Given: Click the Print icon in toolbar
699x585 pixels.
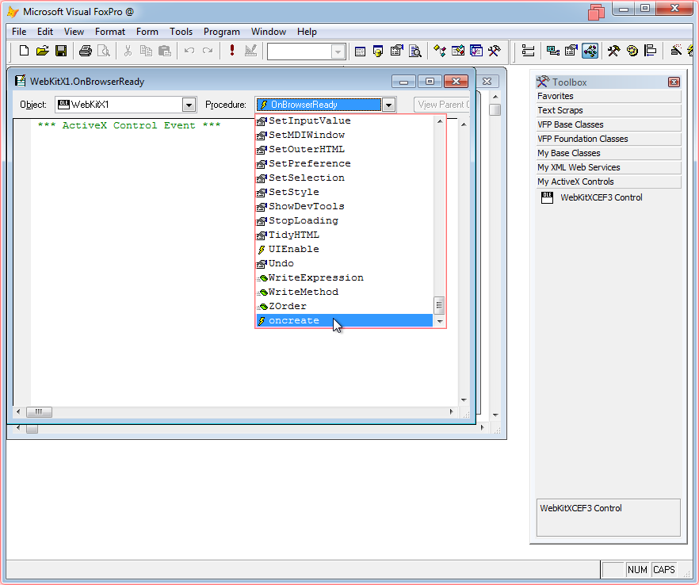Looking at the screenshot, I should [85, 51].
